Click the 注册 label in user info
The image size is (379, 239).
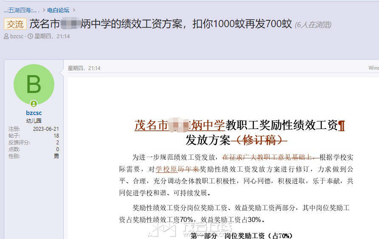tap(14, 129)
